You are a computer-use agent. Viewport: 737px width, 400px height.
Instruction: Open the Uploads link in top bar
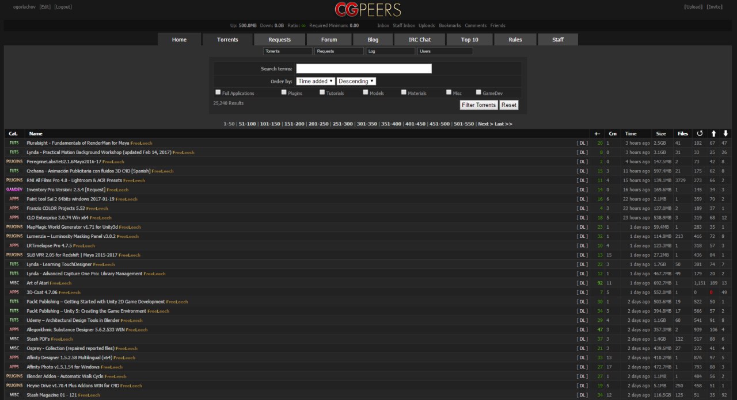427,25
